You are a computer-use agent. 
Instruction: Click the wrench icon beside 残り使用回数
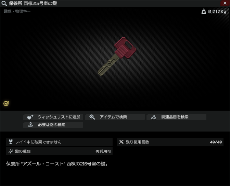121,142
